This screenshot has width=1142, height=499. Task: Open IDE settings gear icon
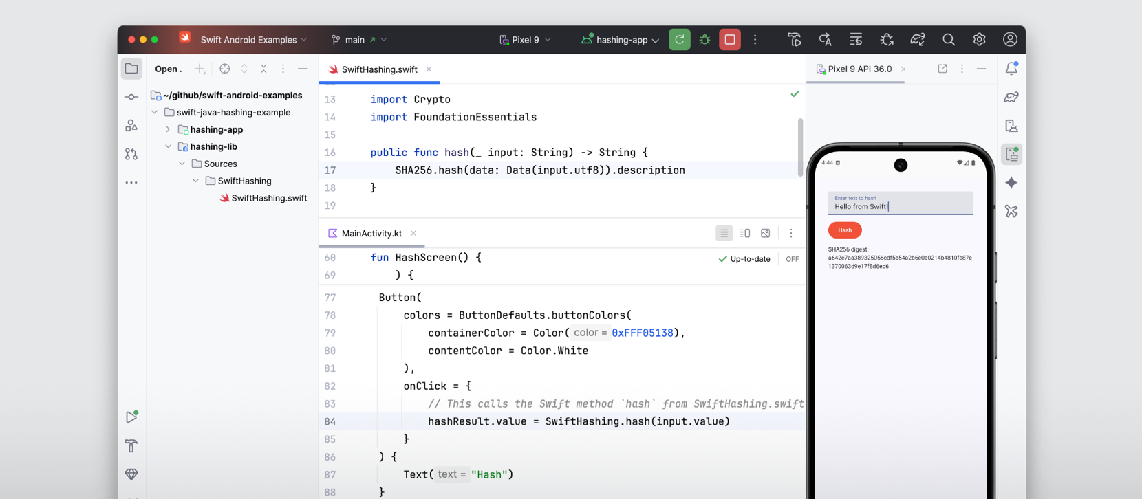click(x=979, y=40)
